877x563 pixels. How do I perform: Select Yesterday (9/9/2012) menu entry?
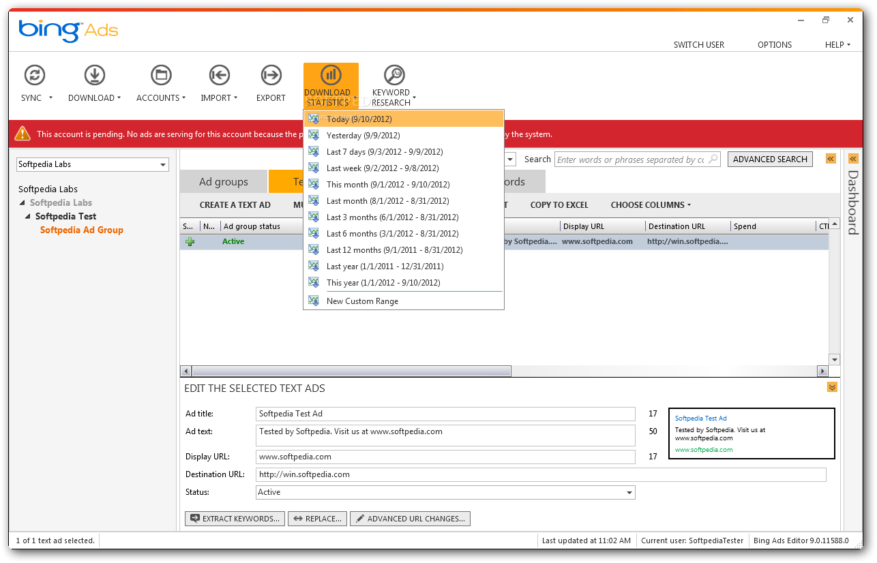404,135
